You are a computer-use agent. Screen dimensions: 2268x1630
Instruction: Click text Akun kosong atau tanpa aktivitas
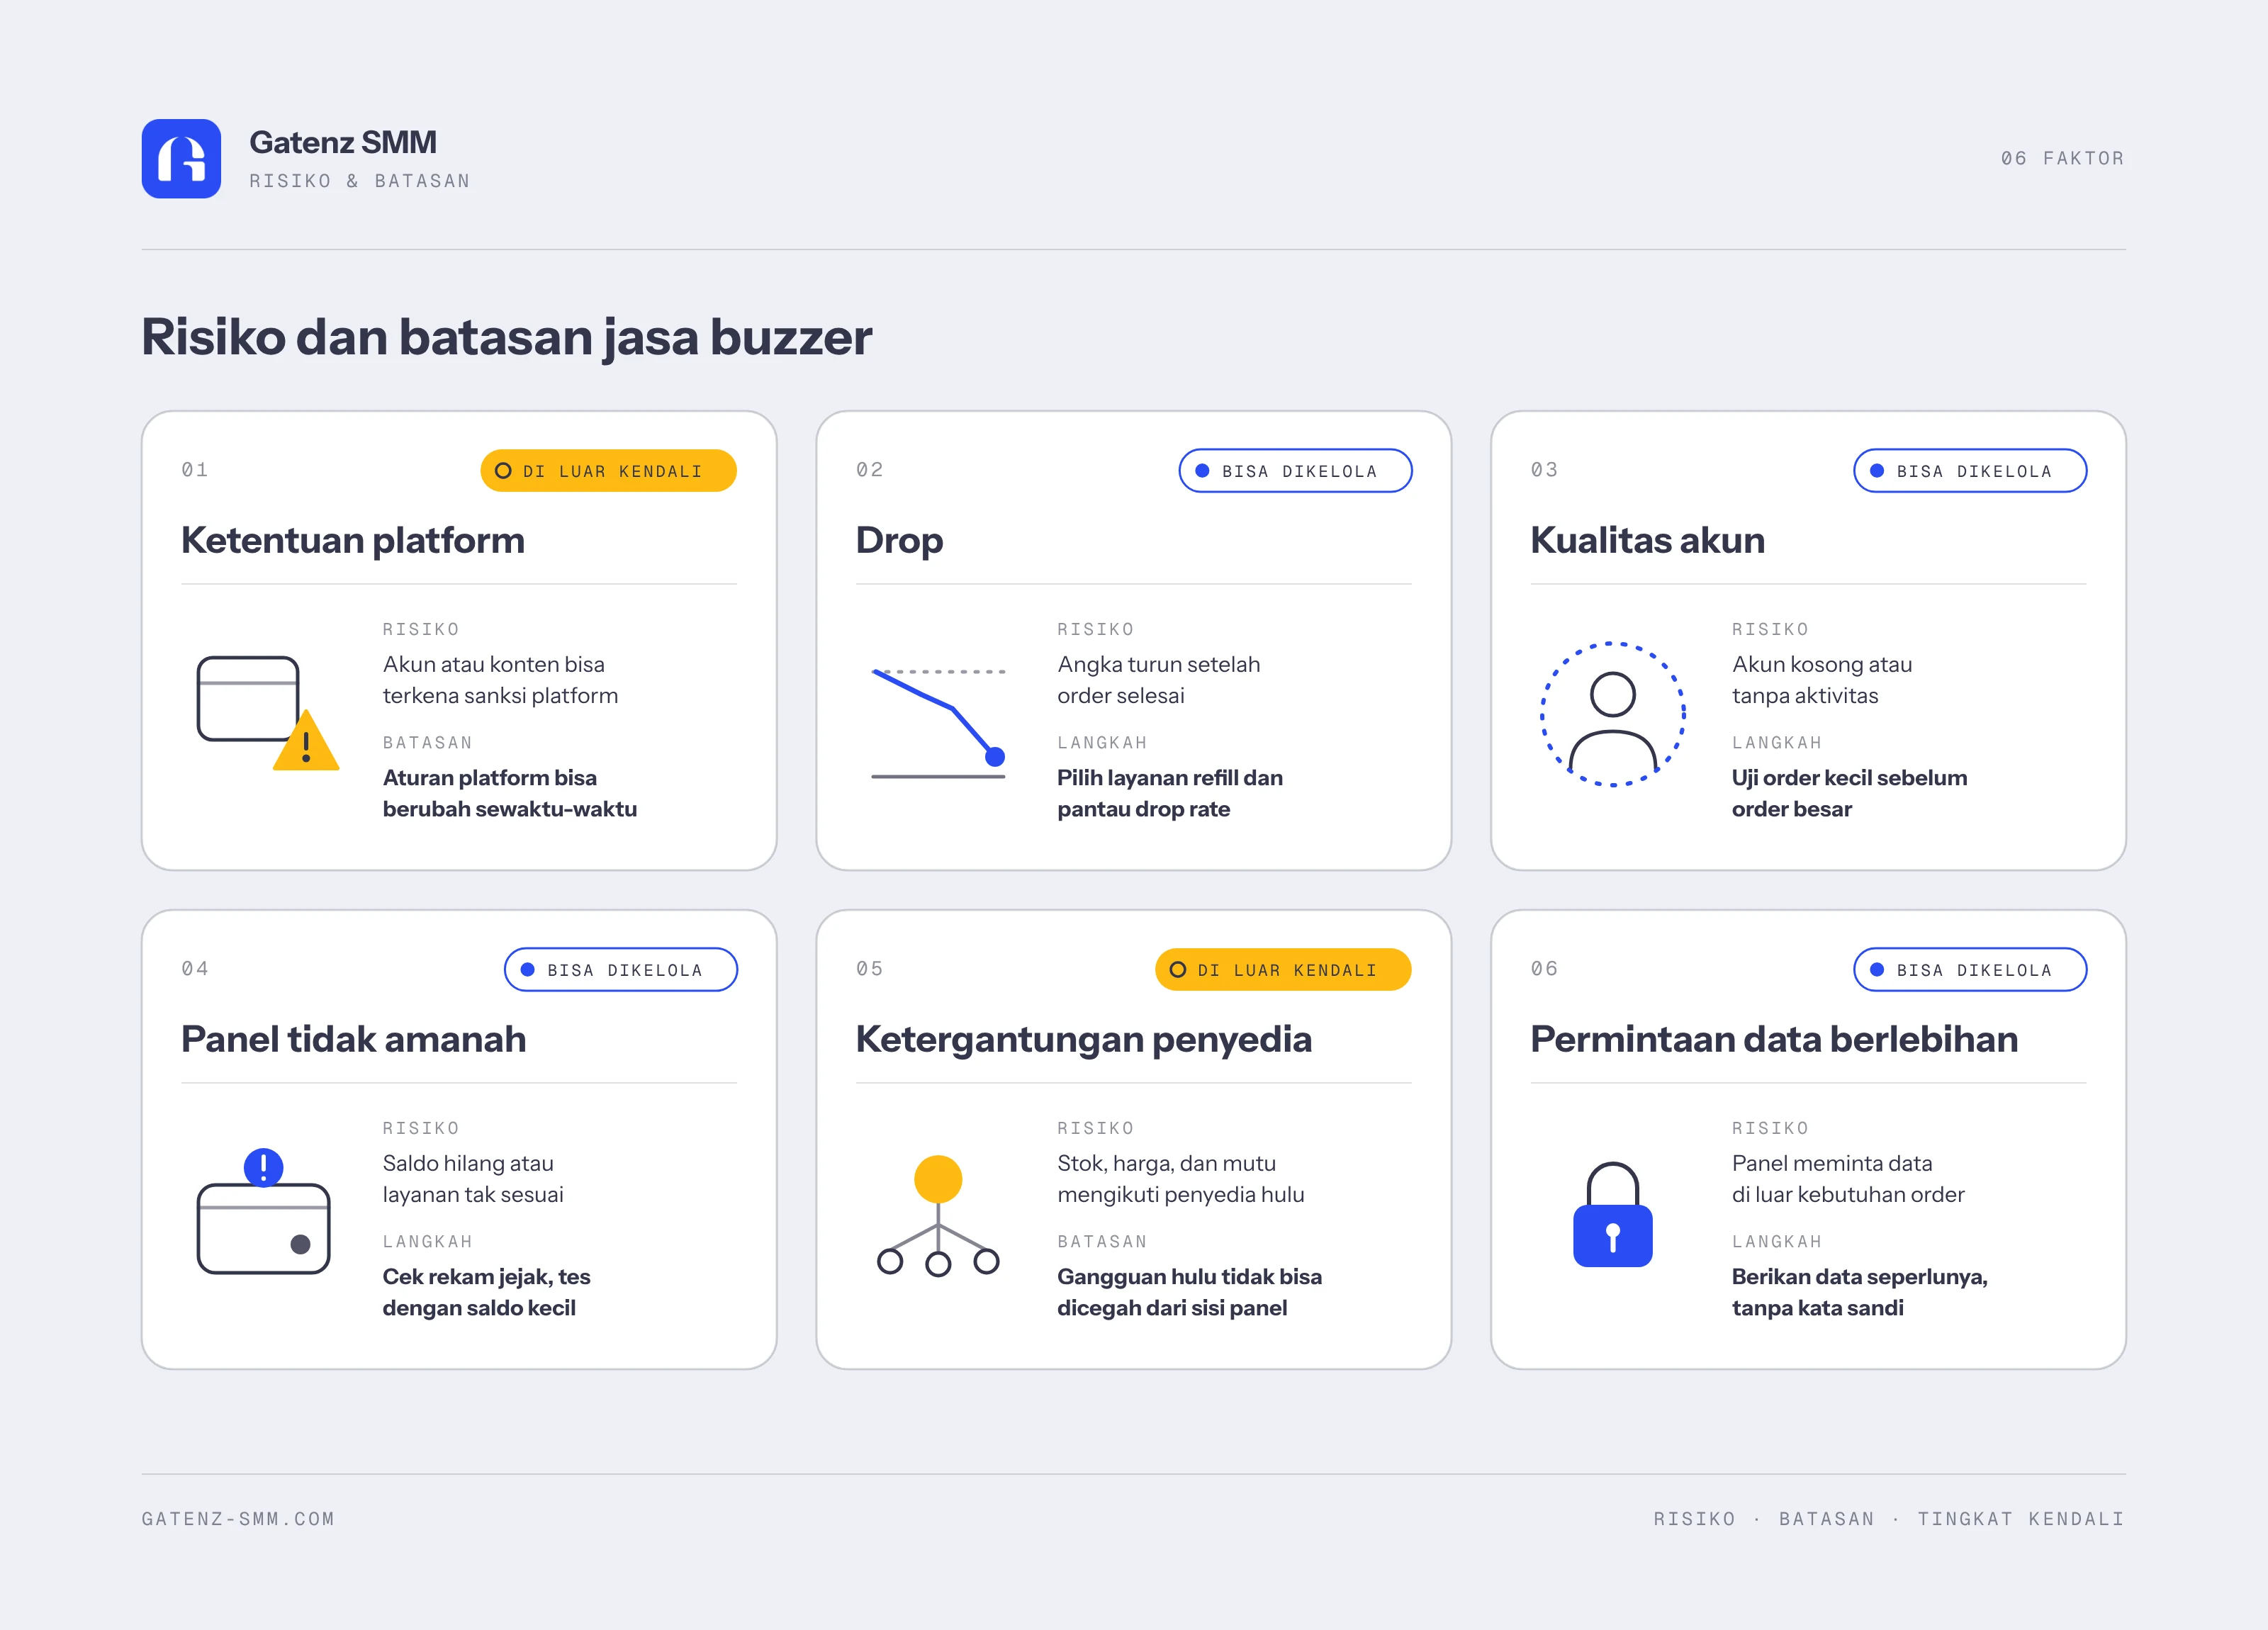point(1822,680)
